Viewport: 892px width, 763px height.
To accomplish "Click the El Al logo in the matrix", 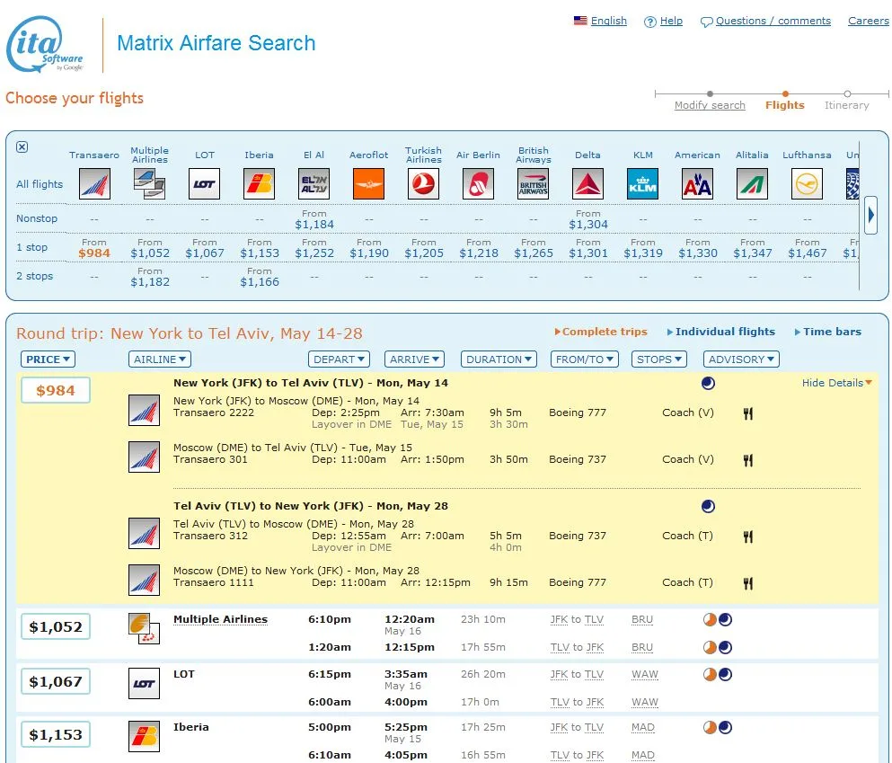I will pyautogui.click(x=314, y=183).
